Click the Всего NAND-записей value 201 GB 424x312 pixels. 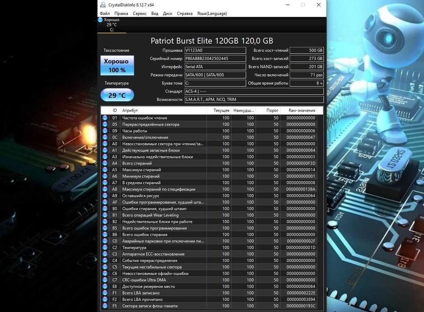point(307,67)
